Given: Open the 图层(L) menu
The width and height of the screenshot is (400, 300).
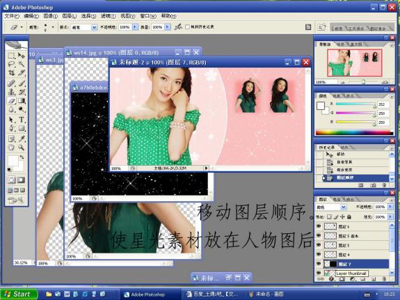Looking at the screenshot, I should tap(69, 16).
